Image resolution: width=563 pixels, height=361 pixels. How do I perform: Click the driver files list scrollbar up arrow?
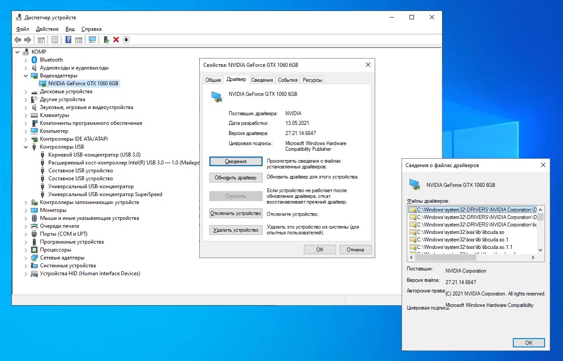click(x=541, y=209)
